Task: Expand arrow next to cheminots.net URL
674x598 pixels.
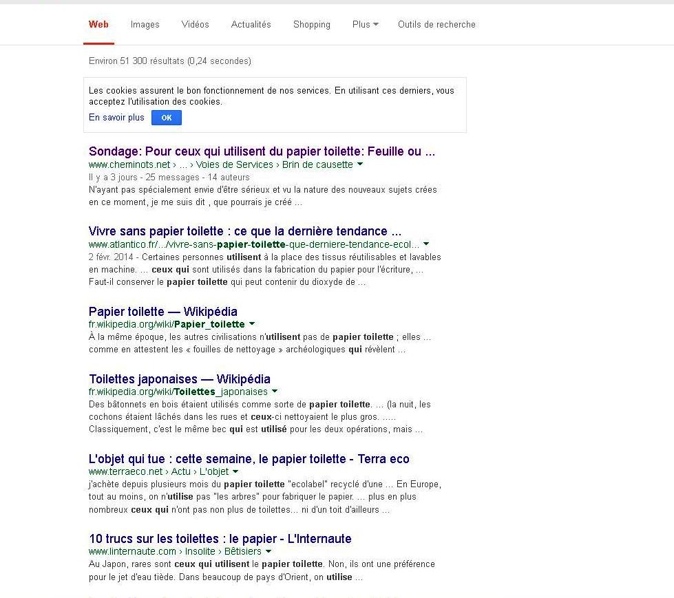Action: tap(360, 165)
